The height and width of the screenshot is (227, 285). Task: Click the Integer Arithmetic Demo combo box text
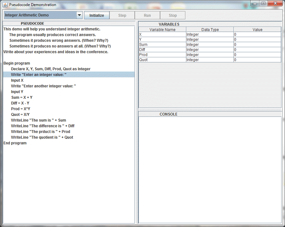40,15
